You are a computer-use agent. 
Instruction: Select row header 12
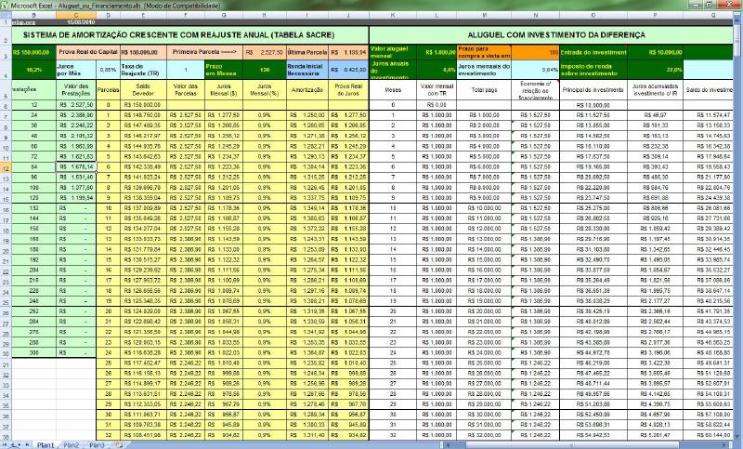pyautogui.click(x=6, y=168)
